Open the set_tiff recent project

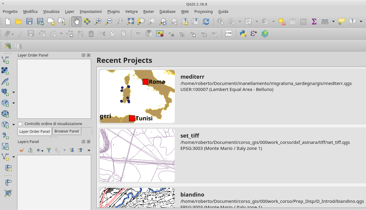(x=232, y=155)
